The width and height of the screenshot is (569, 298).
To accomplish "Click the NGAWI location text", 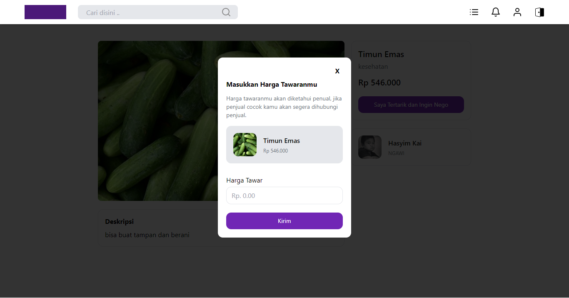I will point(396,153).
